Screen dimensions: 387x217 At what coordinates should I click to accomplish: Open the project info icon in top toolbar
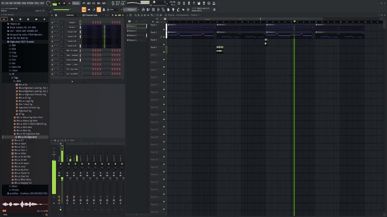click(209, 3)
